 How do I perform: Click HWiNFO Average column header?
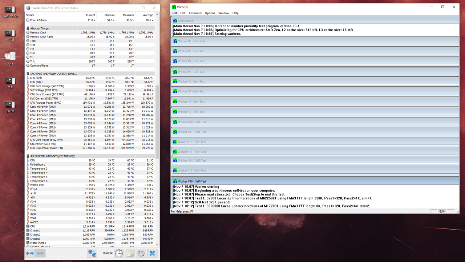pos(145,15)
